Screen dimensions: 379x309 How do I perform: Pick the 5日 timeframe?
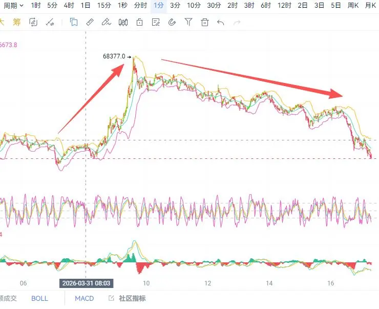[x=336, y=5]
